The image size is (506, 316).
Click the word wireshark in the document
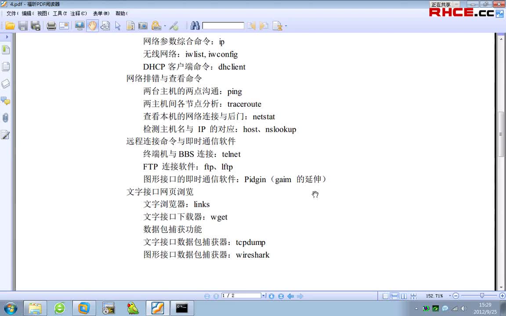coord(253,255)
